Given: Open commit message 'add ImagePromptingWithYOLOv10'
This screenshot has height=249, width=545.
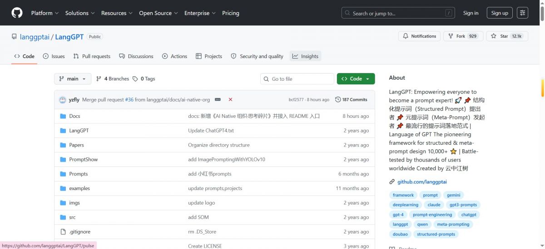Looking at the screenshot, I should coord(226,160).
